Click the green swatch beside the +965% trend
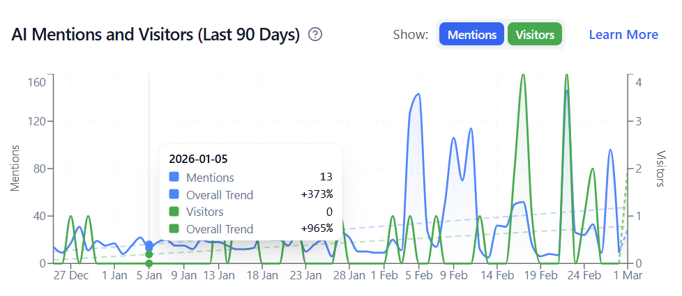This screenshot has width=682, height=296. [x=174, y=228]
